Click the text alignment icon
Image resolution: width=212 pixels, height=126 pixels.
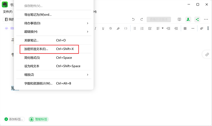pos(158,29)
